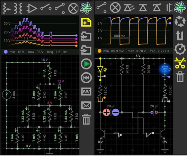Select the Zener diode component icon
The width and height of the screenshot is (187, 156).
point(157,8)
